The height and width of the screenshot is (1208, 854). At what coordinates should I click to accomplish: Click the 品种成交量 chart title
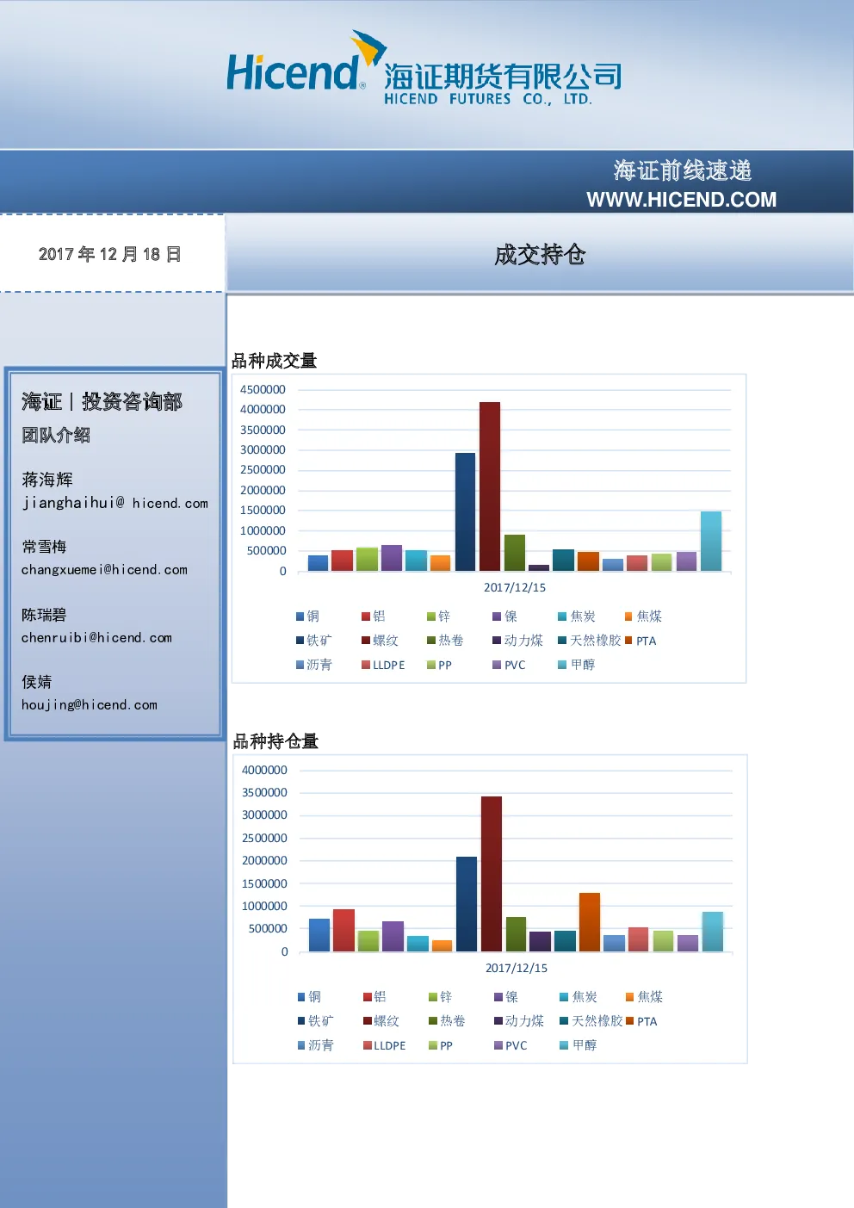point(275,361)
